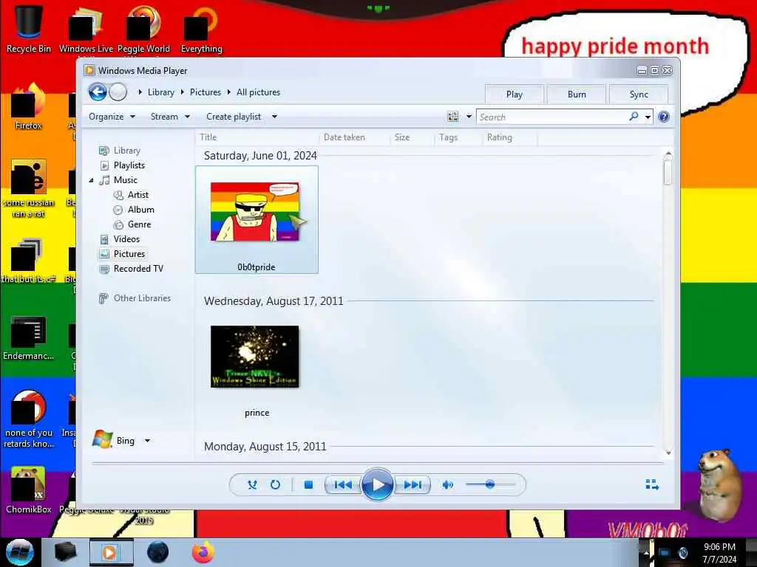This screenshot has height=567, width=757.
Task: Click the search magnifier icon
Action: click(x=634, y=117)
